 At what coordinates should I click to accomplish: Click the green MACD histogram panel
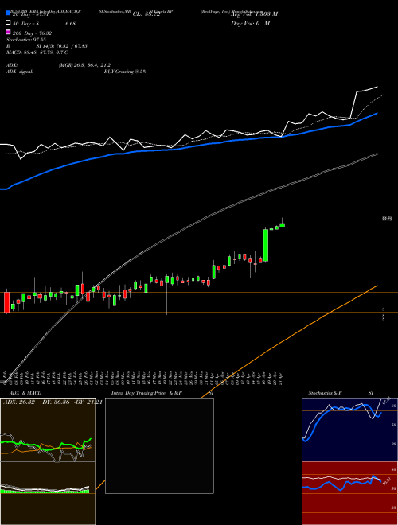pyautogui.click(x=48, y=493)
